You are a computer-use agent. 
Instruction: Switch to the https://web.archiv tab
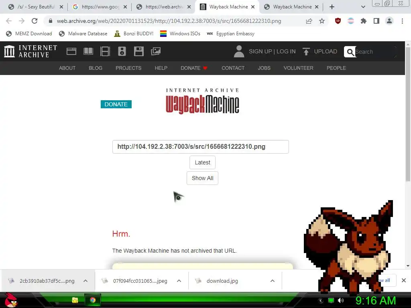coord(164,7)
